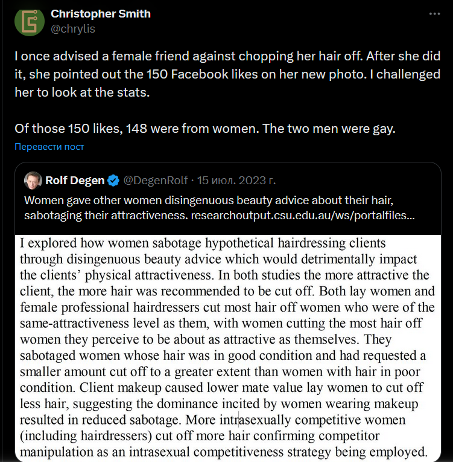
Task: Open the three-dot more options menu
Action: (435, 14)
